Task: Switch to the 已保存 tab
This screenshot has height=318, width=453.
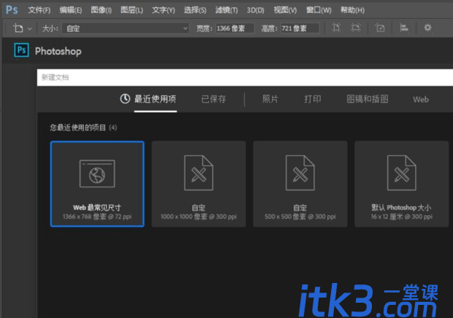Action: 213,99
